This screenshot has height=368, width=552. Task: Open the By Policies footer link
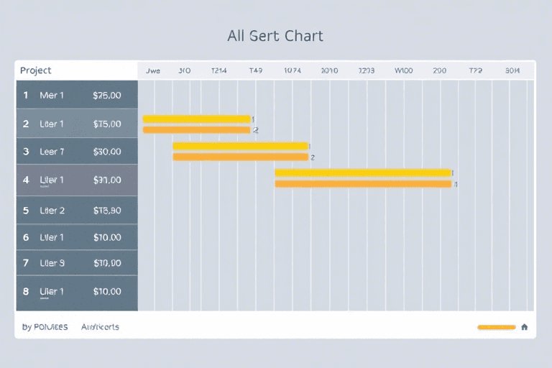pos(45,327)
